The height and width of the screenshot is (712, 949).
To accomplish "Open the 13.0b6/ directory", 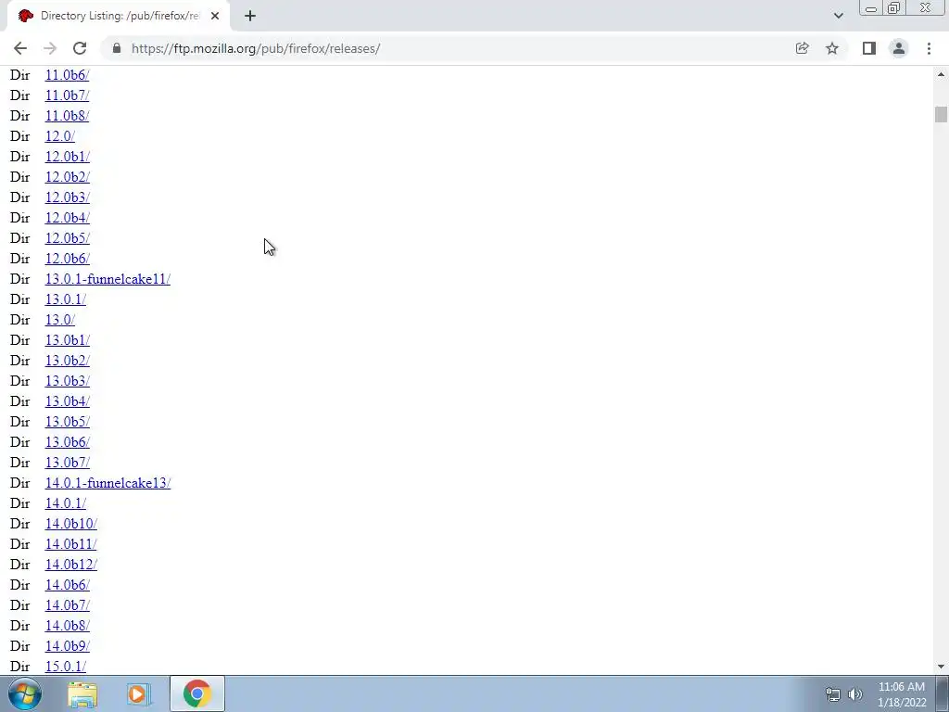I will 67,442.
